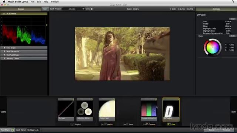Toggle the Tool Chain power button
The image size is (237, 133).
click(x=13, y=130)
